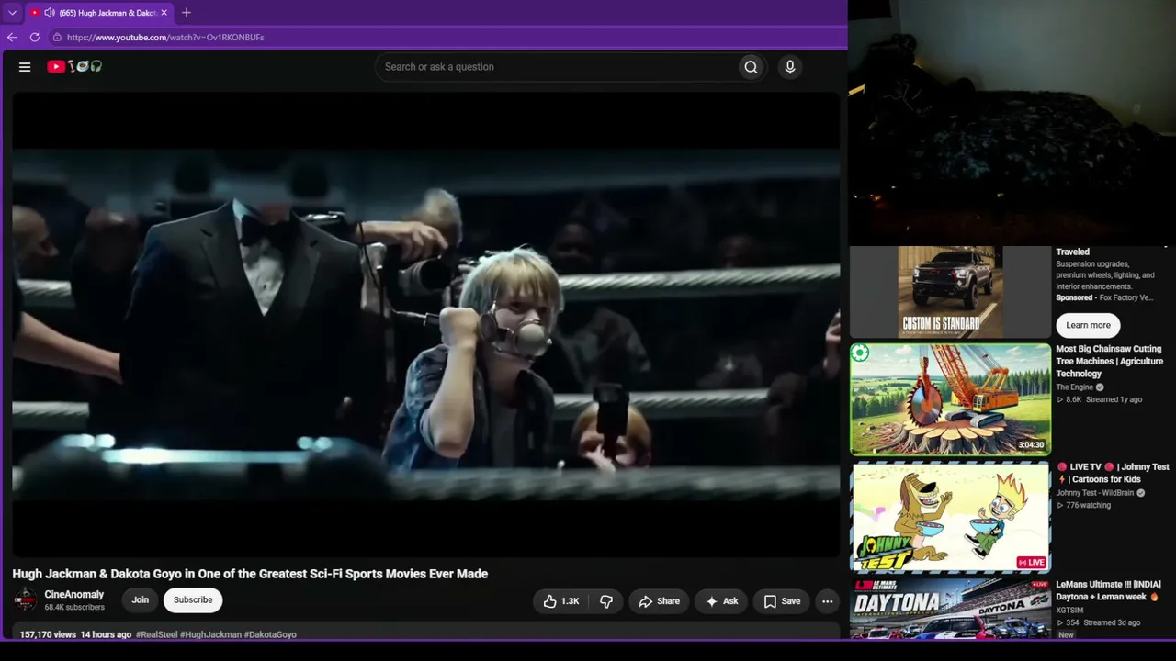Click the browser address bar URL
This screenshot has height=661, width=1176.
(165, 38)
